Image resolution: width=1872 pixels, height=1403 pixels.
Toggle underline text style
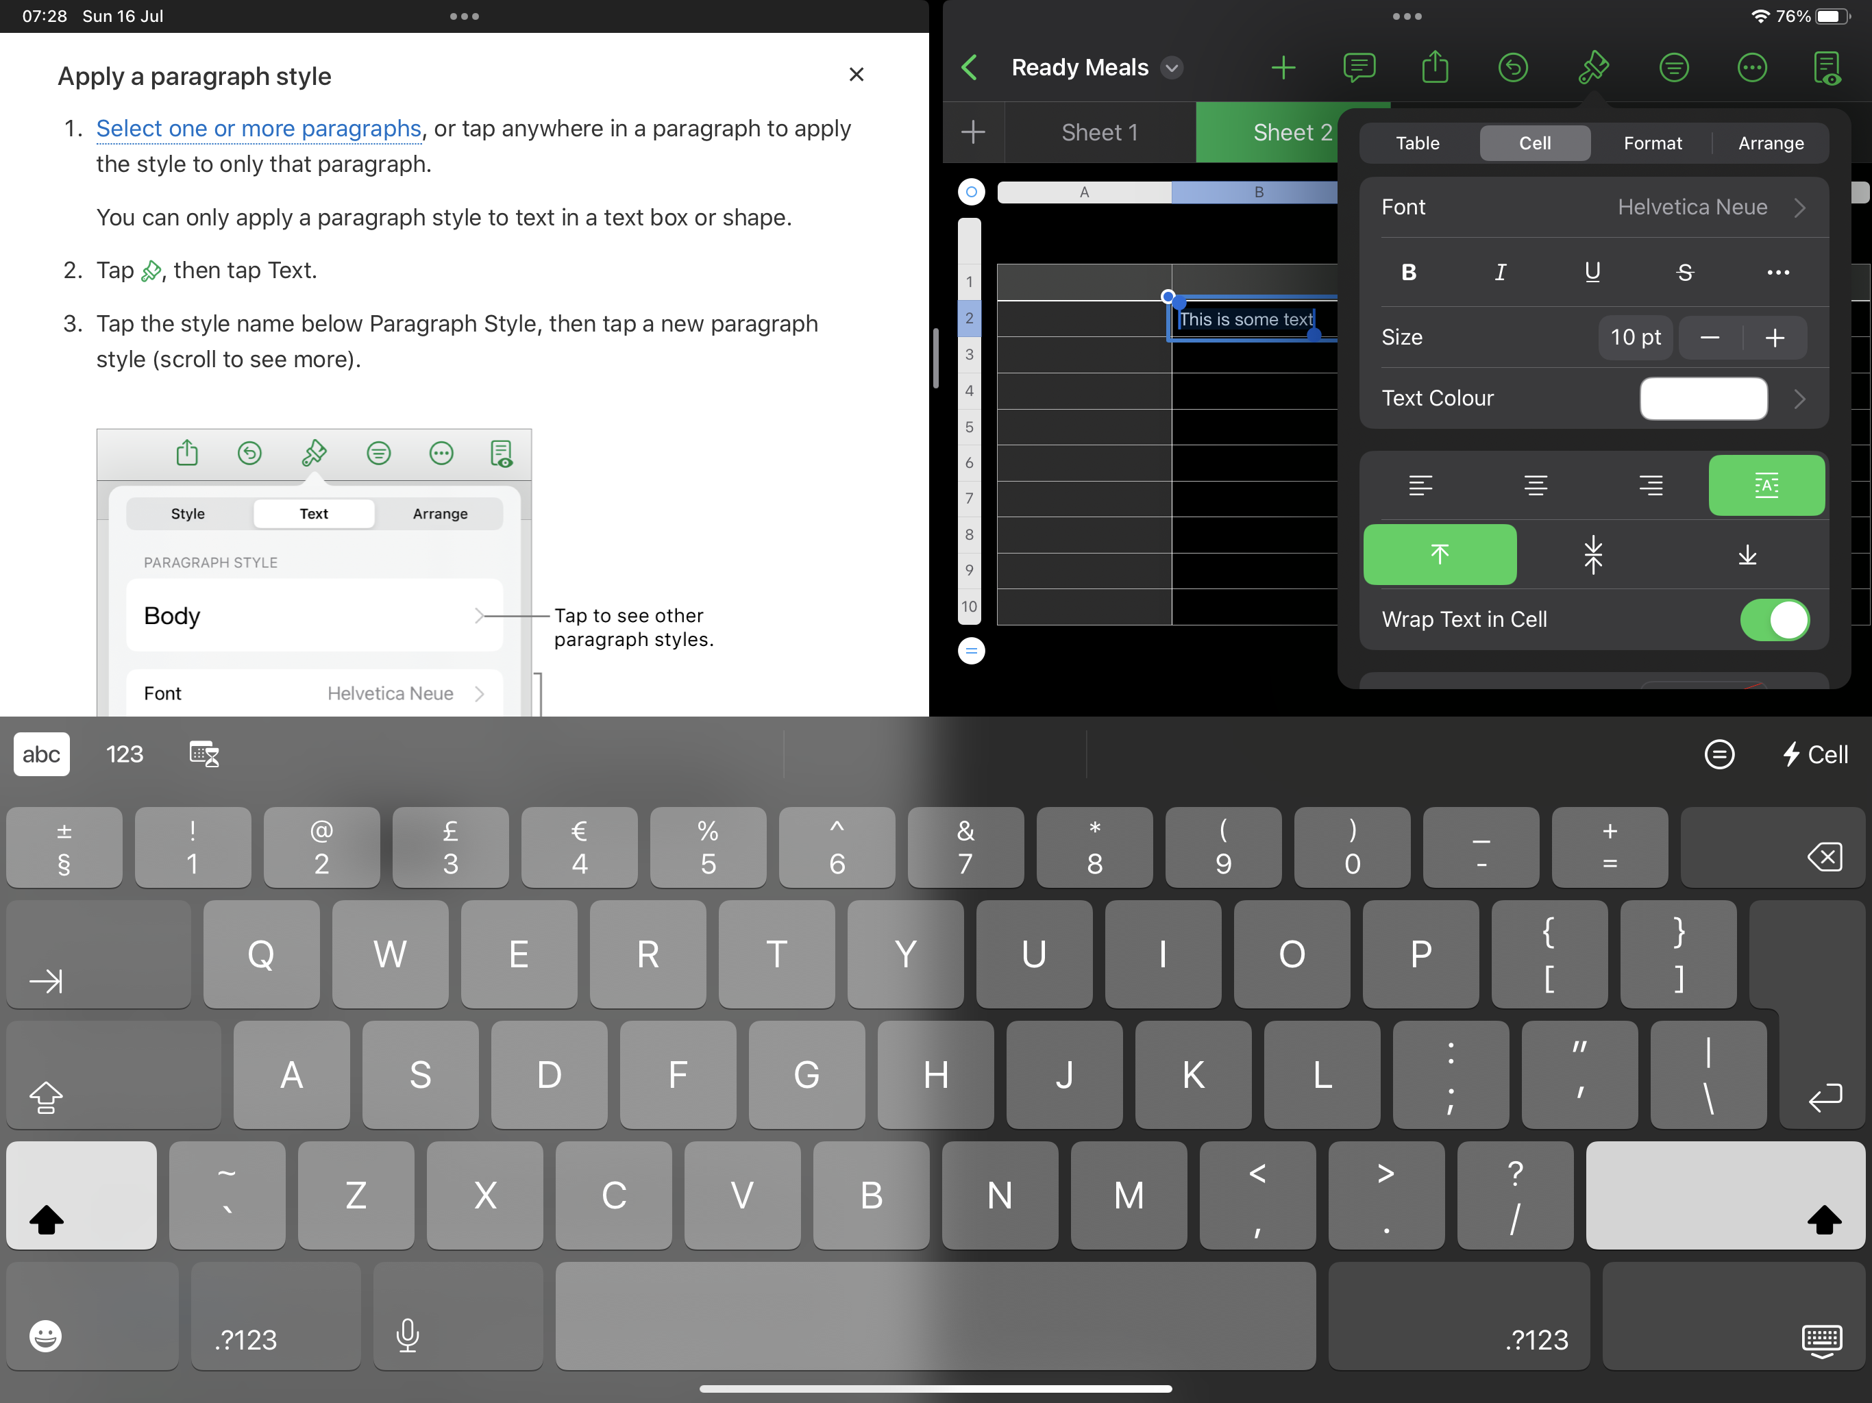pos(1592,273)
